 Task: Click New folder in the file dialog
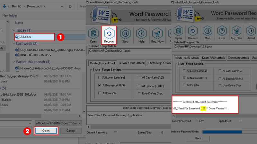10,15
